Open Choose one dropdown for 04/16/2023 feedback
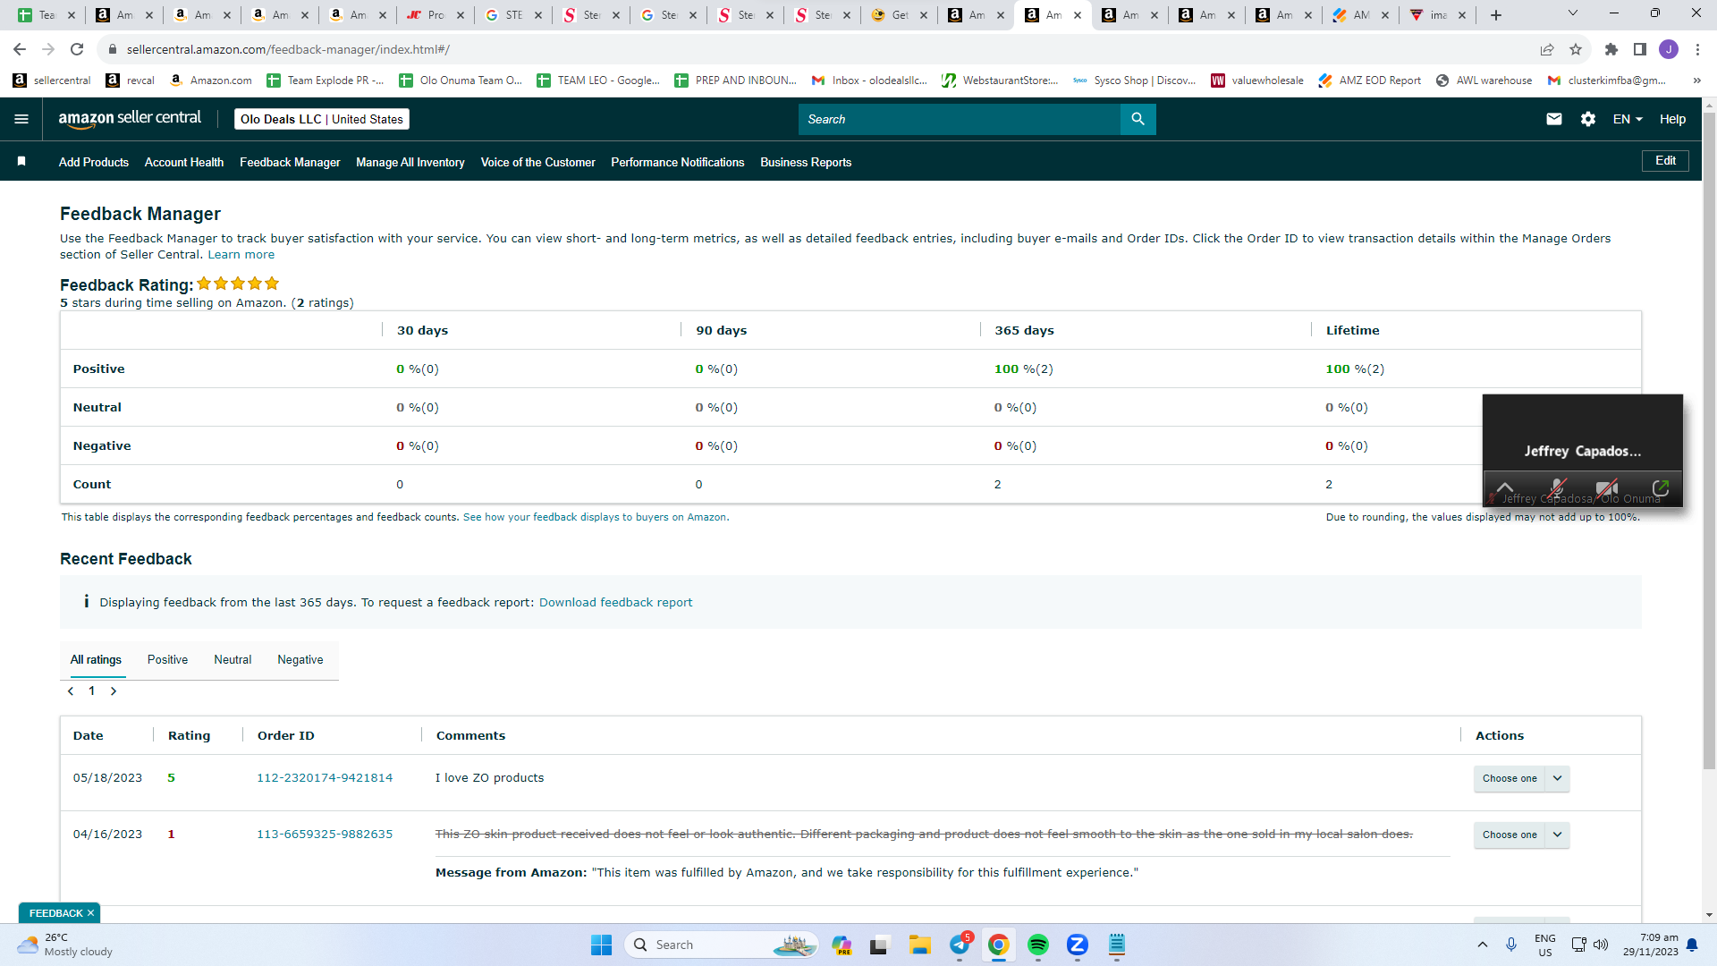This screenshot has width=1717, height=966. 1521,835
